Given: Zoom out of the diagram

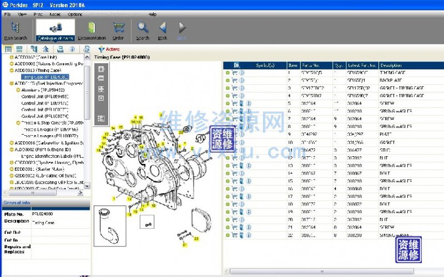Looking at the screenshot, I should tap(101, 78).
